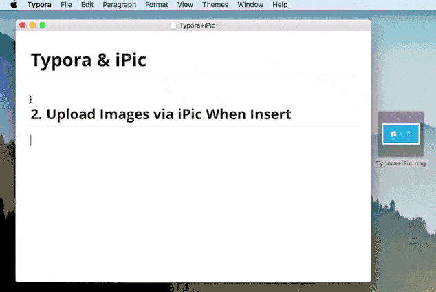The height and width of the screenshot is (292, 436).
Task: Place cursor in empty paragraph below heading
Action: pos(193,140)
